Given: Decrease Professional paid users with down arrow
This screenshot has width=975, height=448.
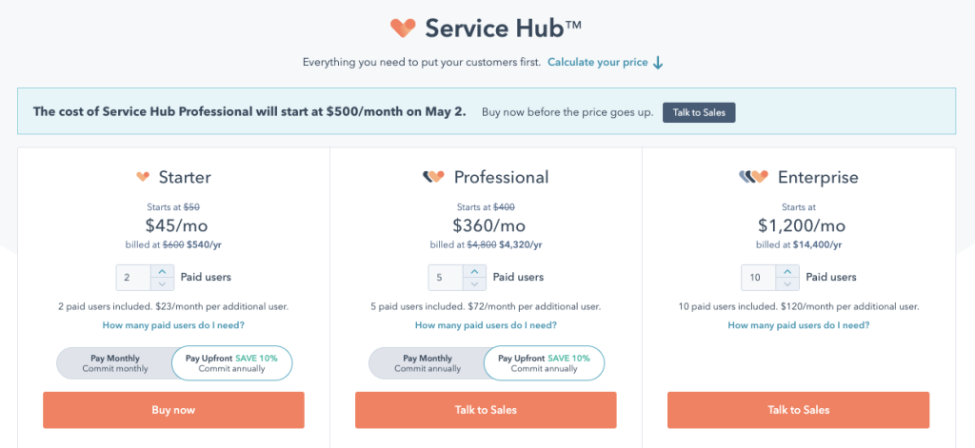Looking at the screenshot, I should click(x=474, y=284).
